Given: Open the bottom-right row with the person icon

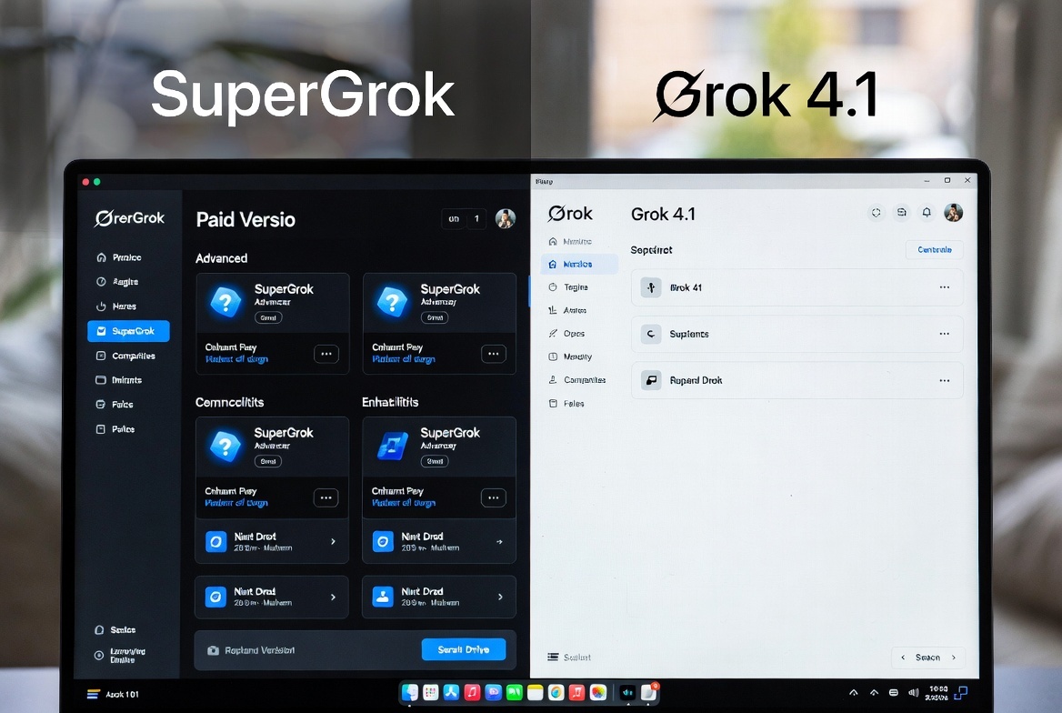Looking at the screenshot, I should tap(439, 598).
